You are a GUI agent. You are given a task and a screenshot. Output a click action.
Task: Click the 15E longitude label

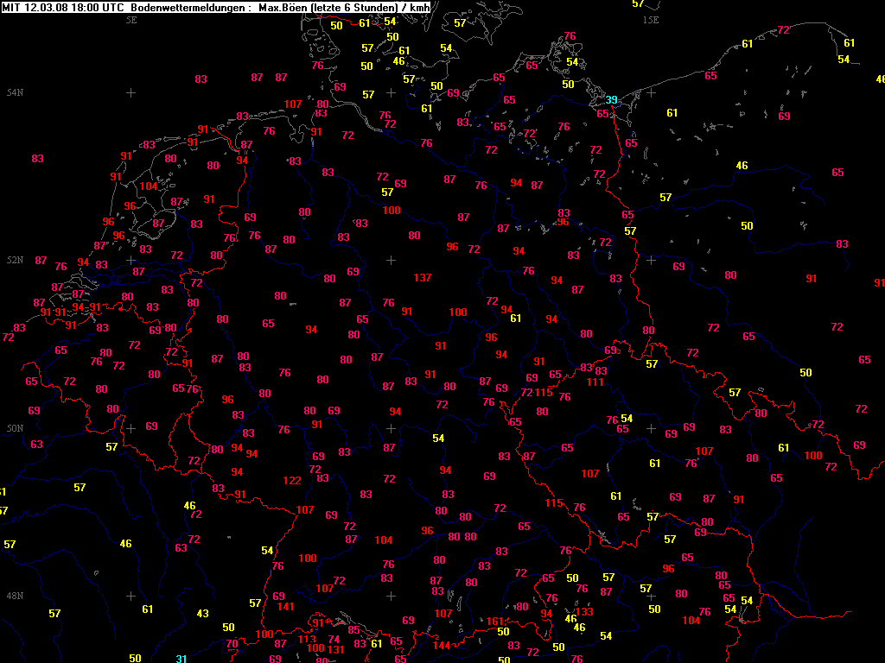click(x=650, y=19)
